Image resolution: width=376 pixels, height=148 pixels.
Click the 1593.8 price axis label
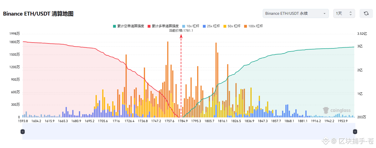pyautogui.click(x=23, y=121)
